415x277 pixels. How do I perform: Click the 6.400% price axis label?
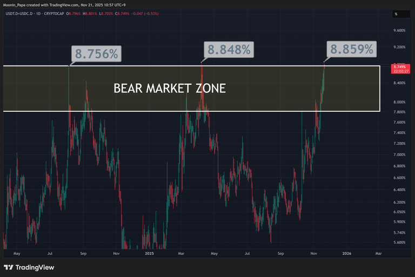point(399,190)
